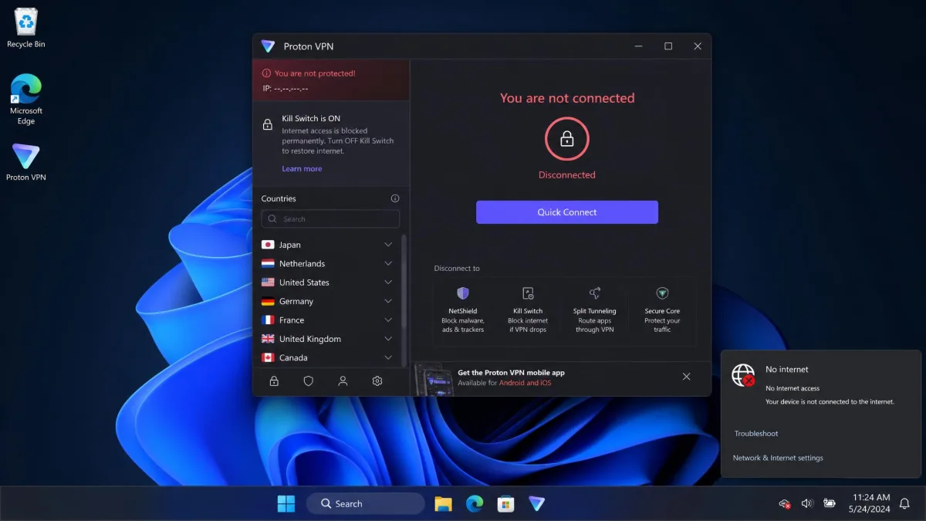This screenshot has height=521, width=926.
Task: Click the Canada flag icon
Action: click(268, 357)
